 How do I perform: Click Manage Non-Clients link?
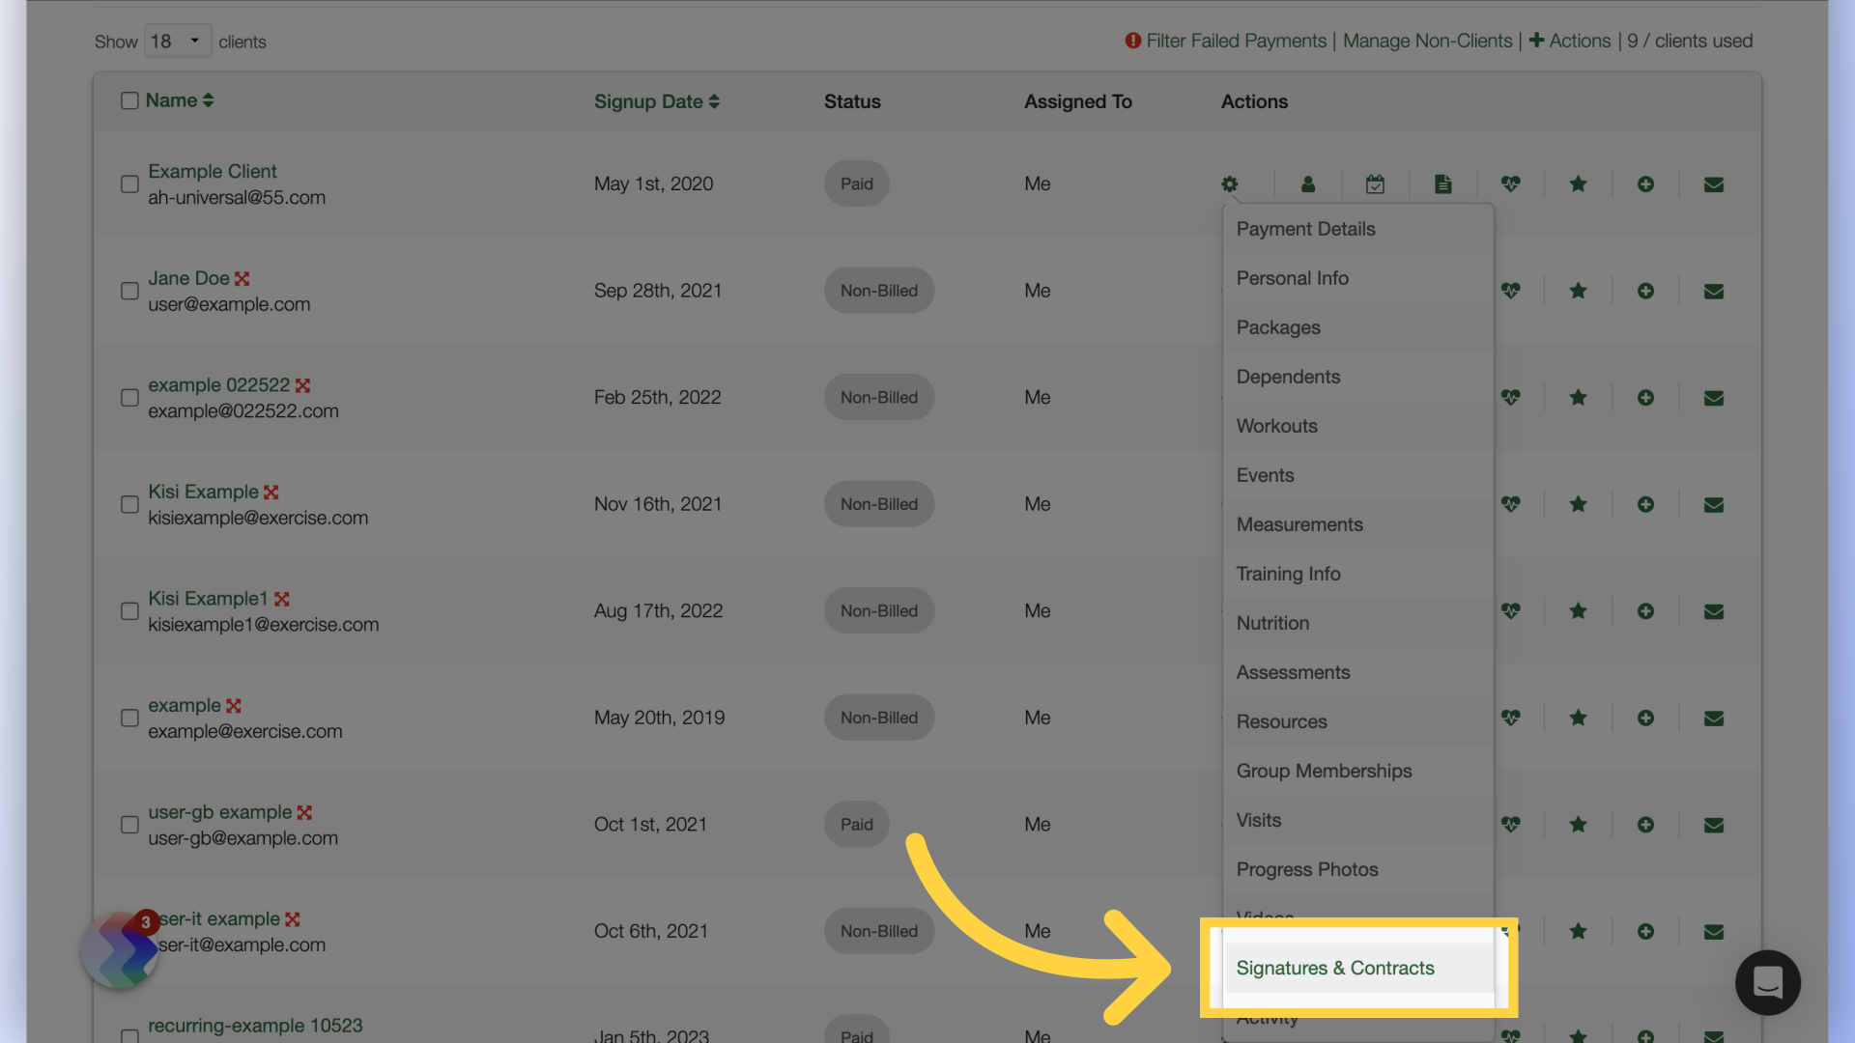click(1427, 41)
